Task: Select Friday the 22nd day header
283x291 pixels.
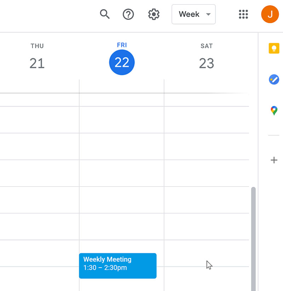Action: click(x=122, y=62)
